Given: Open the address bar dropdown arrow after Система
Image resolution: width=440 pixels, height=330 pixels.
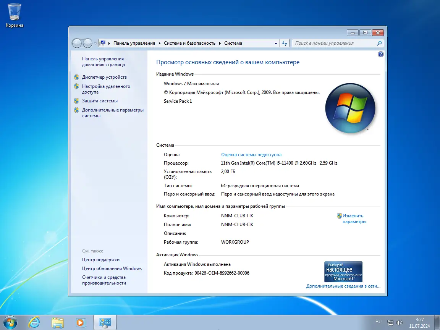Looking at the screenshot, I should pyautogui.click(x=276, y=43).
